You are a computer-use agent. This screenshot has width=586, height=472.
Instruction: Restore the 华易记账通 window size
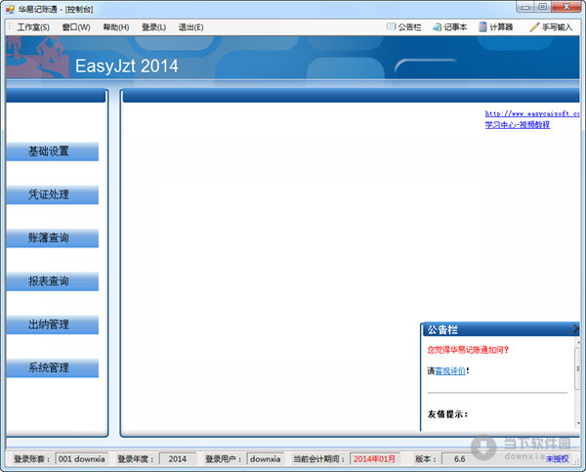pos(543,7)
